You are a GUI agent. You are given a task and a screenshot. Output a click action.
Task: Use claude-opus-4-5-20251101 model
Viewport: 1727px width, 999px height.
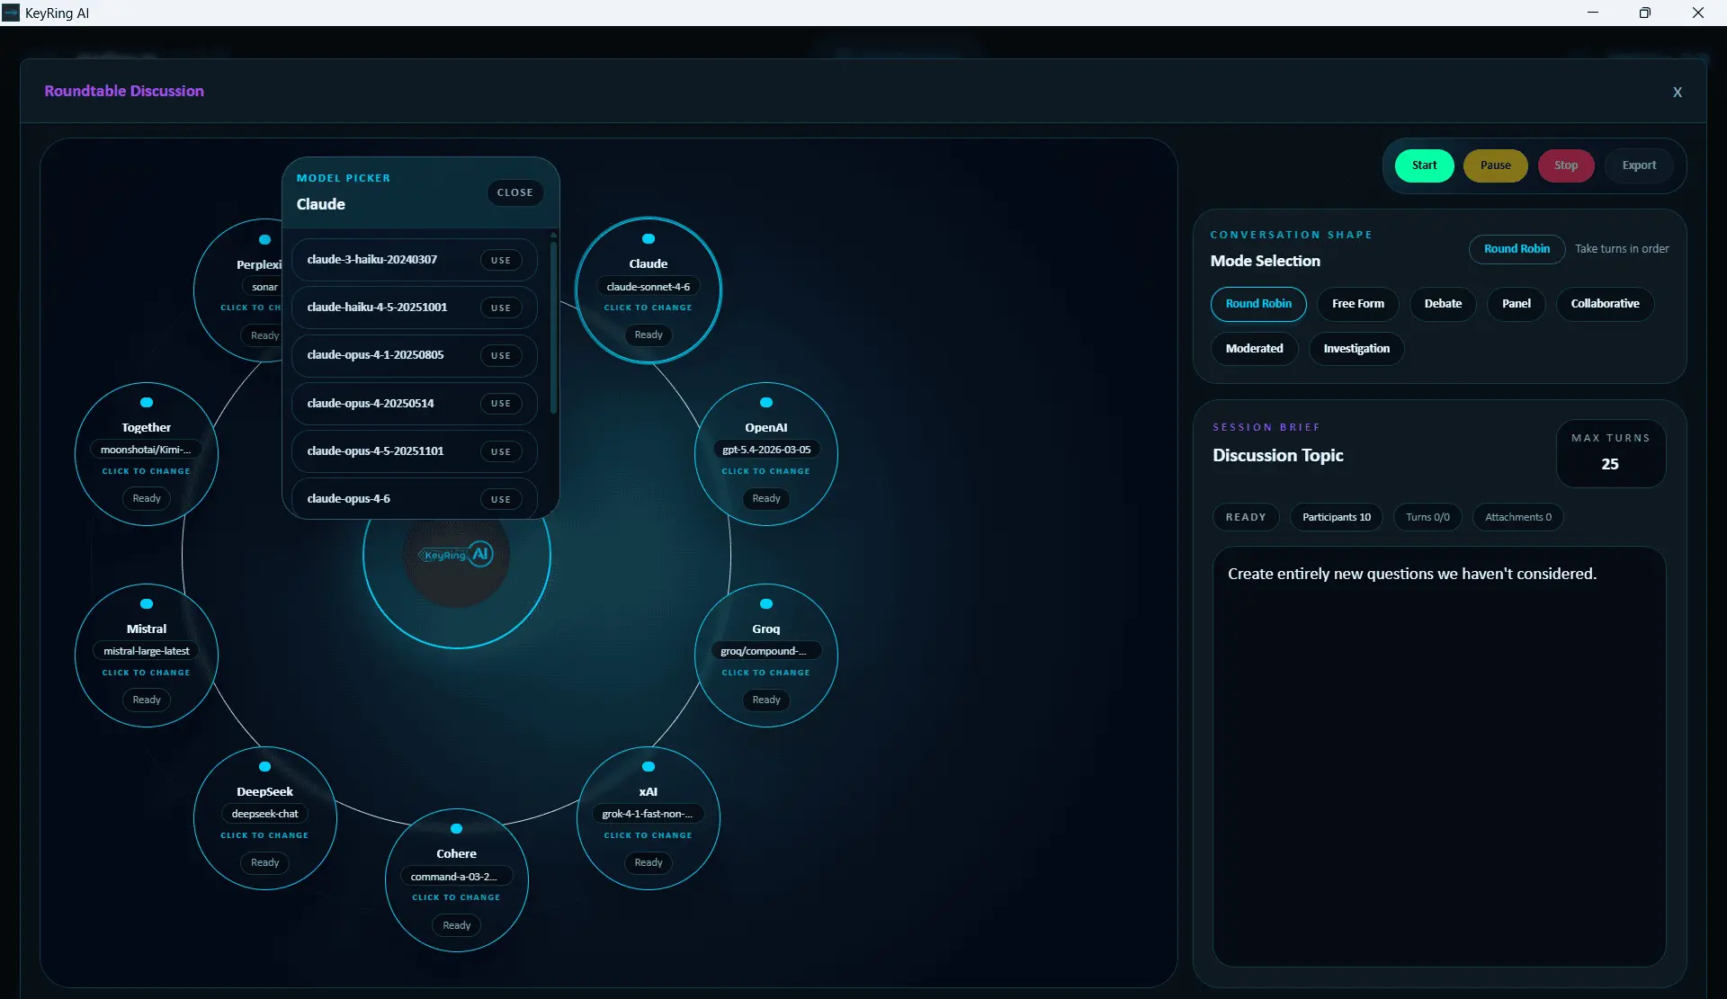tap(501, 451)
